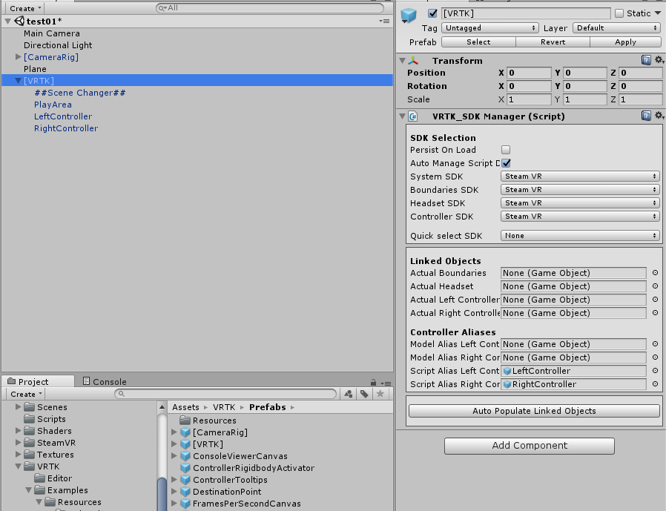This screenshot has height=511, width=666.
Task: Pick object for Actual Right Controller field
Action: (655, 313)
